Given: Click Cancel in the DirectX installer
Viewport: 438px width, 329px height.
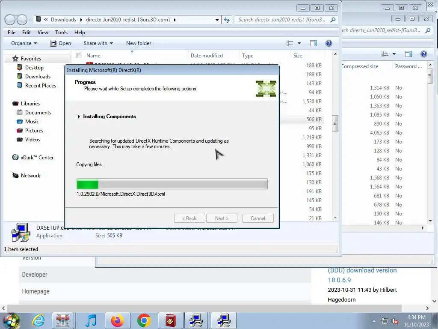Looking at the screenshot, I should pyautogui.click(x=258, y=218).
